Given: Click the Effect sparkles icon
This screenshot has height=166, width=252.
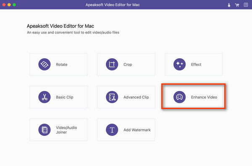Looking at the screenshot, I should pos(179,64).
